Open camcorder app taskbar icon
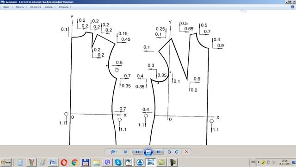296x167 pixels. 173,162
